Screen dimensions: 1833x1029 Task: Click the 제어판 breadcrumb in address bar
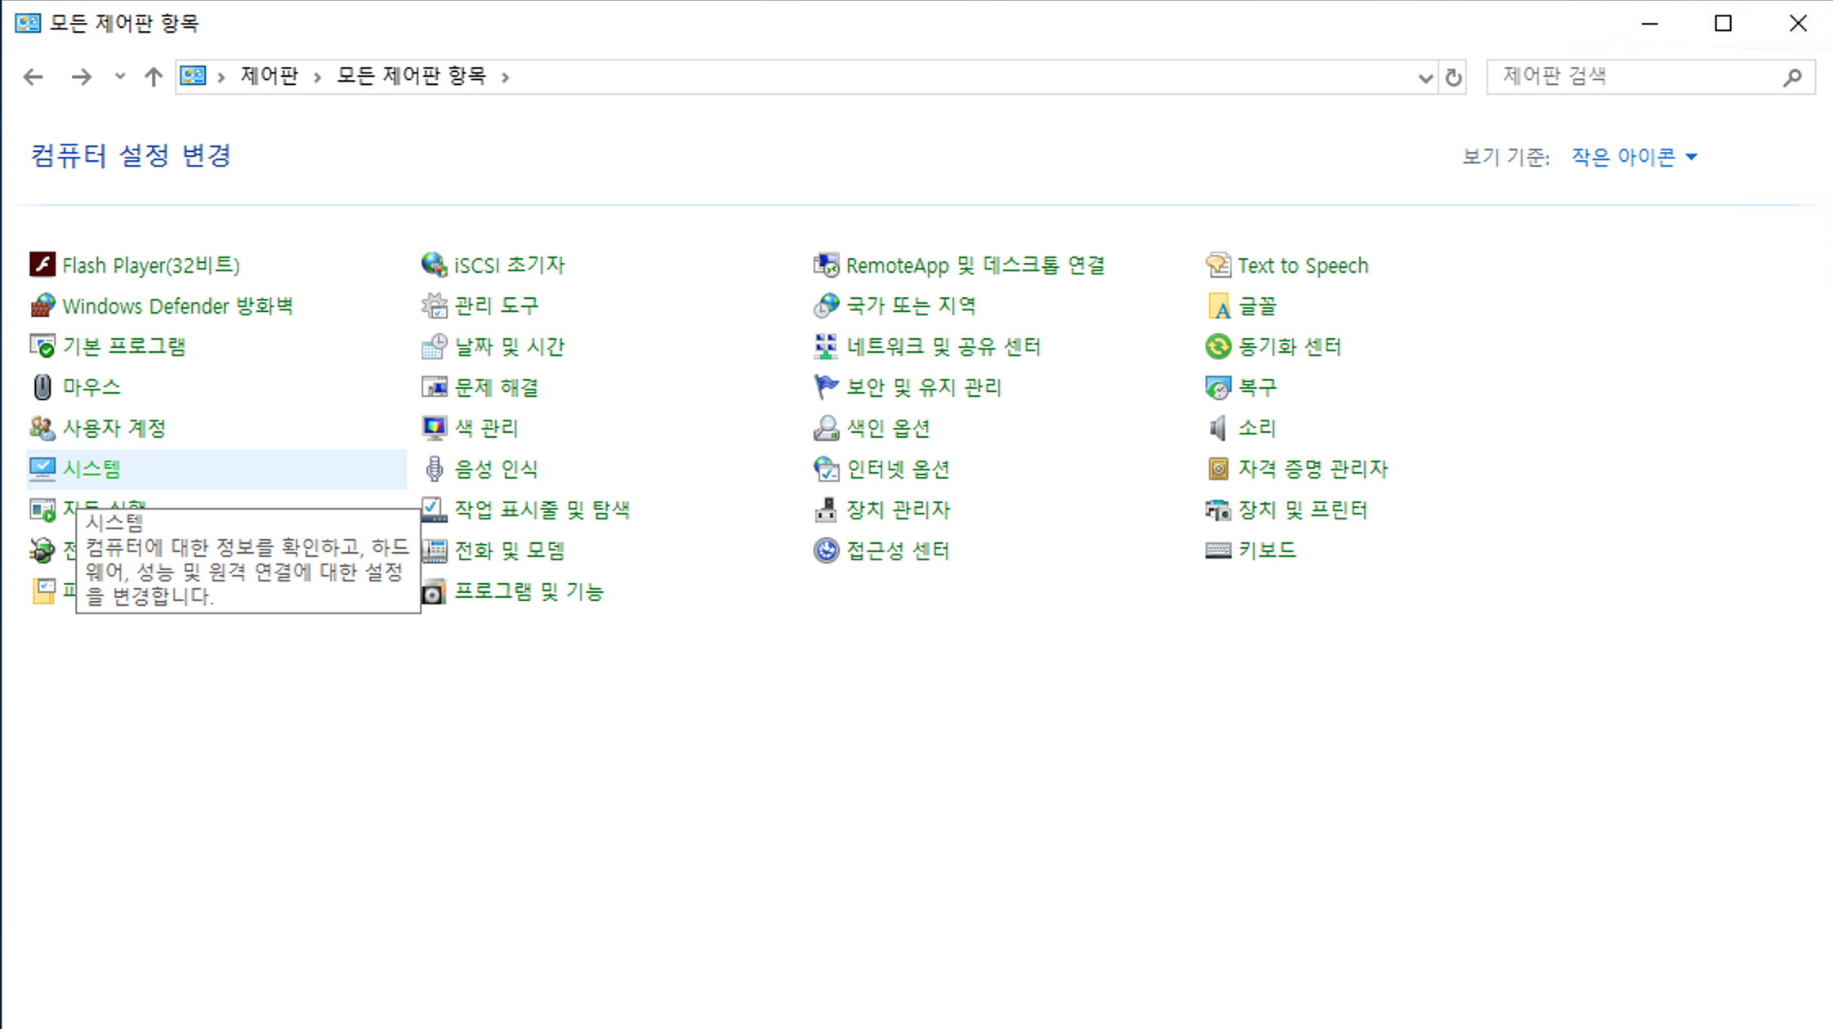click(x=269, y=76)
